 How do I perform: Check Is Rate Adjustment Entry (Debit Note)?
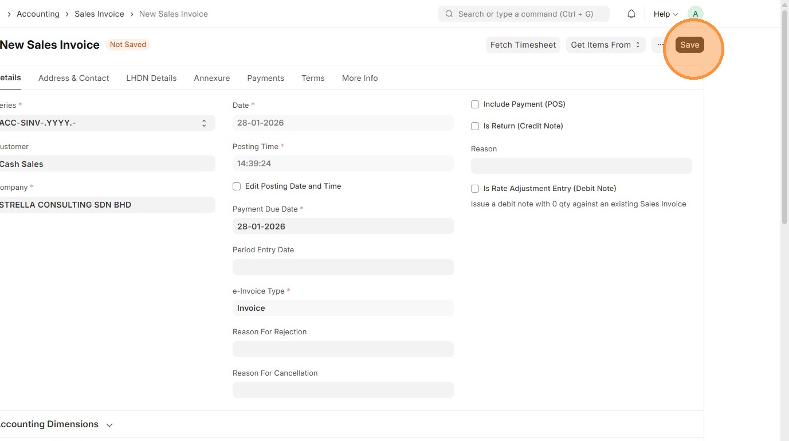[475, 189]
